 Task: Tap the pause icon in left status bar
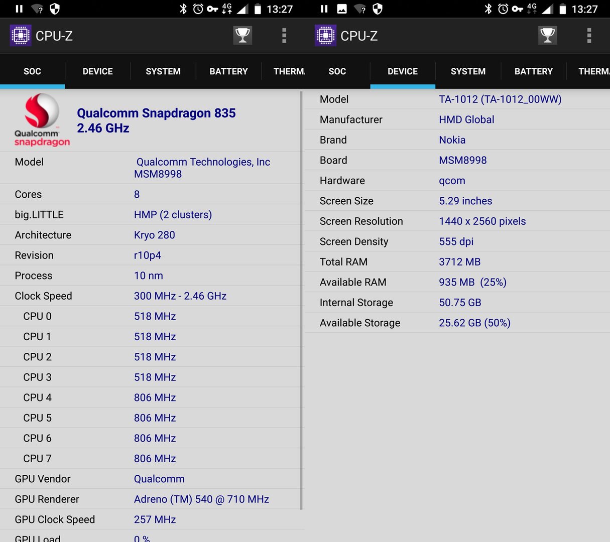coord(19,9)
